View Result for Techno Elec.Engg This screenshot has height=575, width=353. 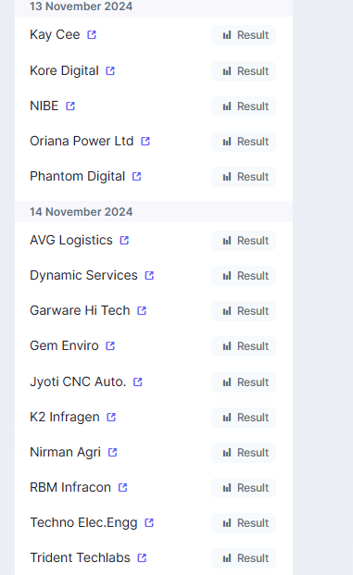pos(244,523)
